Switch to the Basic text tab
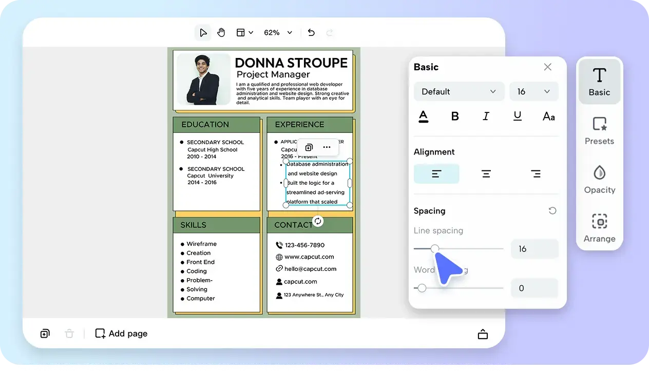The width and height of the screenshot is (649, 371). pyautogui.click(x=599, y=82)
